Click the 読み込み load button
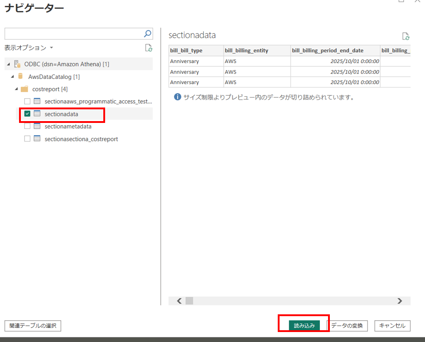The image size is (425, 342). 304,325
